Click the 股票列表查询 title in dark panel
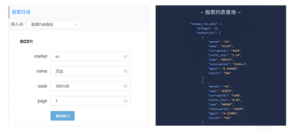The width and height of the screenshot is (294, 131). tap(220, 12)
